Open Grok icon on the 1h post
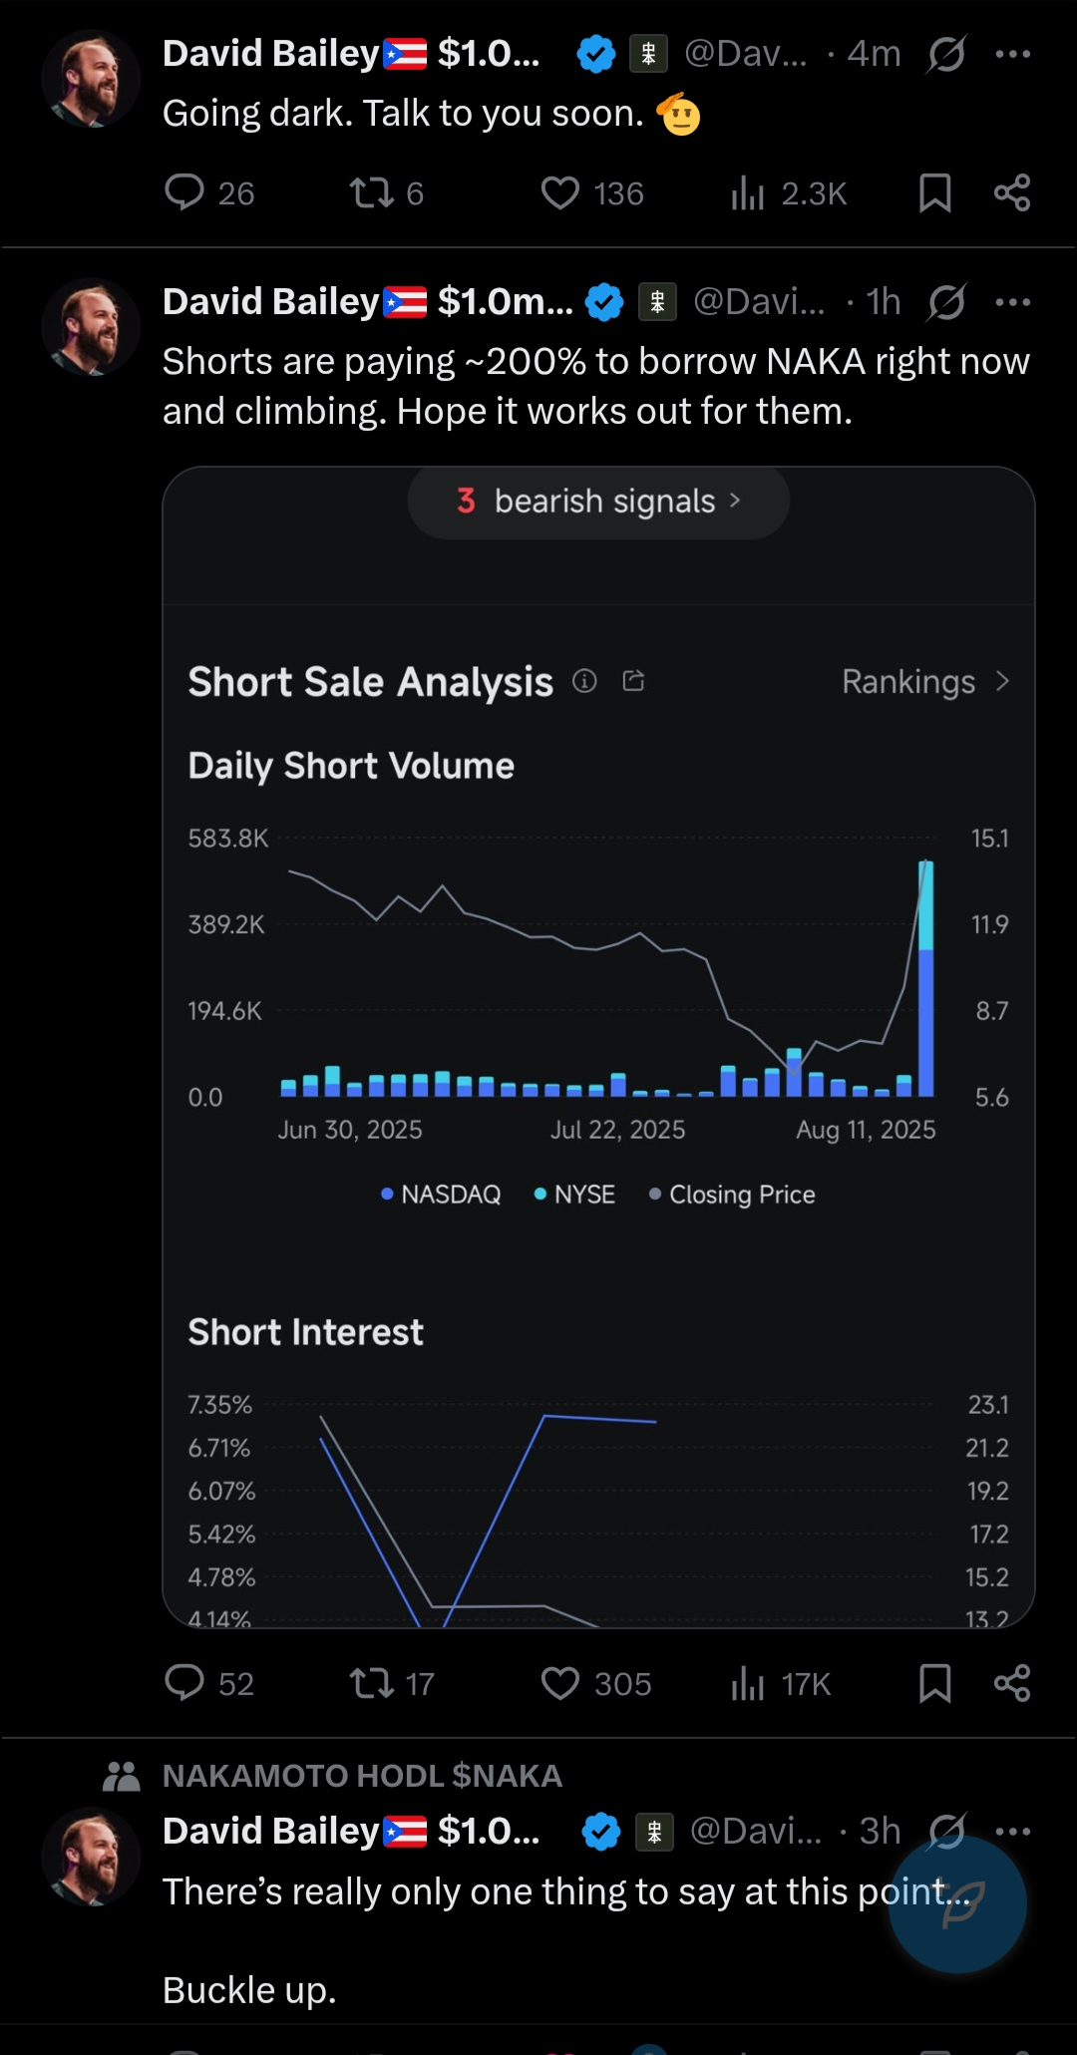The image size is (1077, 2055). tap(945, 302)
